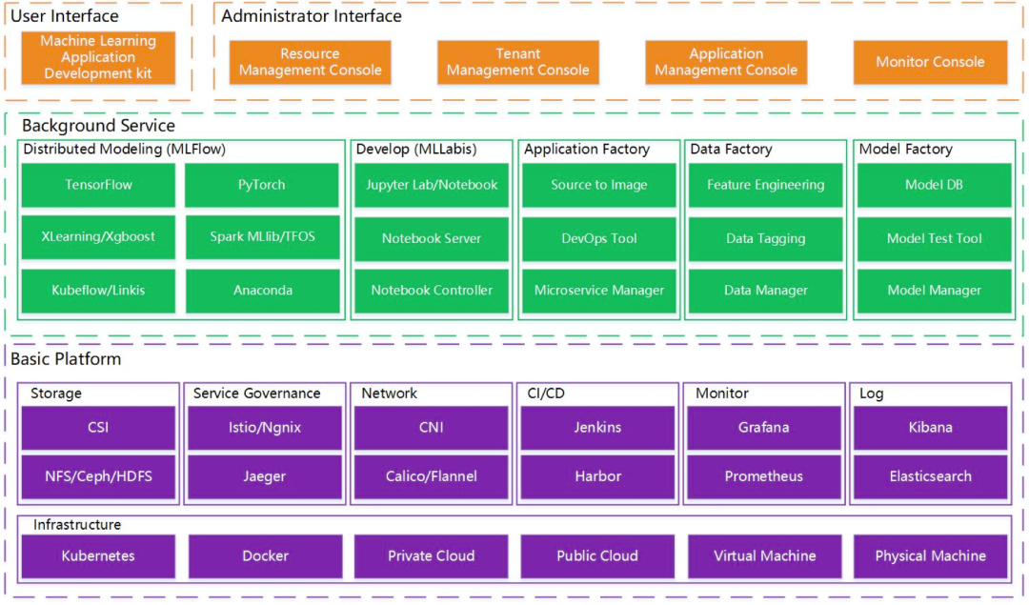
Task: Click the Data Tagging block
Action: 766,239
